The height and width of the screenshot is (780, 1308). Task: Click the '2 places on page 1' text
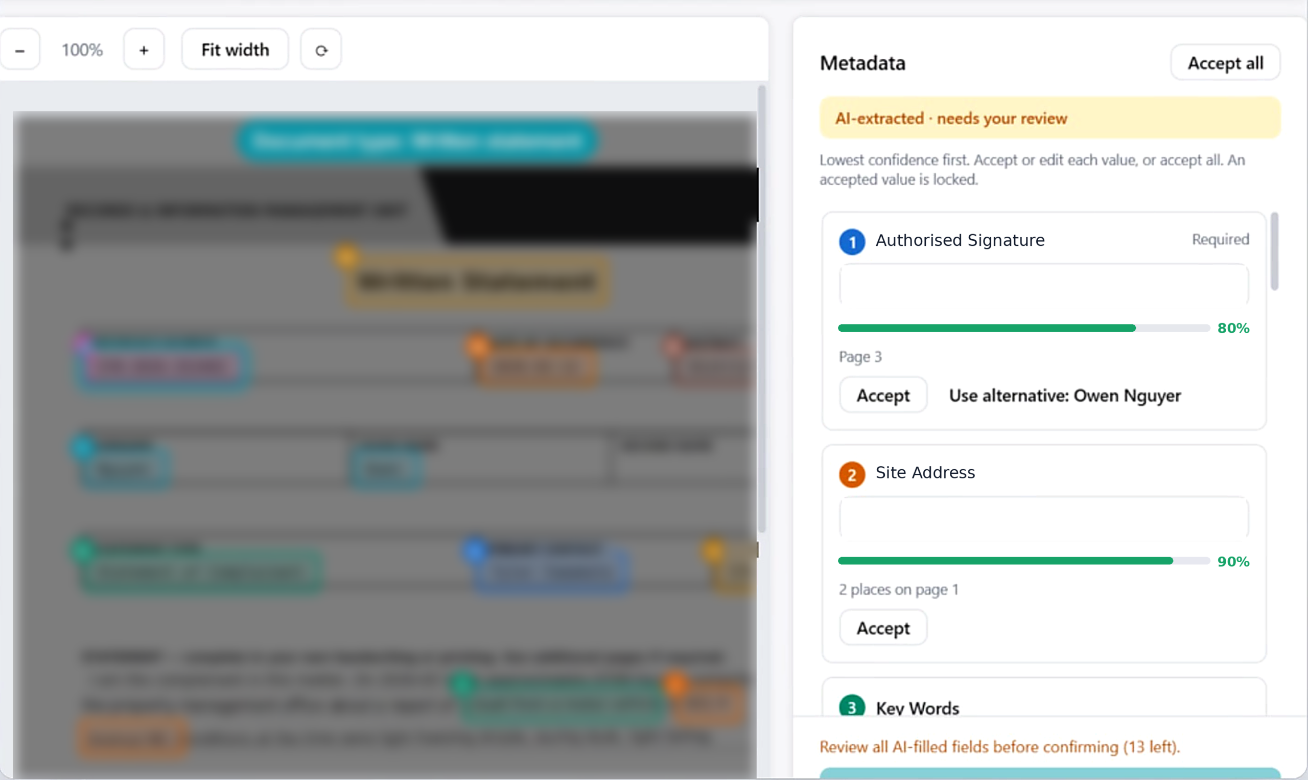(x=899, y=590)
